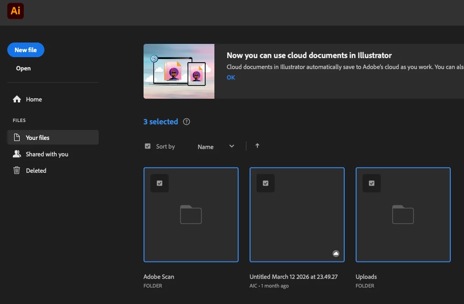
Task: Click the 3 selected label
Action: coord(160,122)
